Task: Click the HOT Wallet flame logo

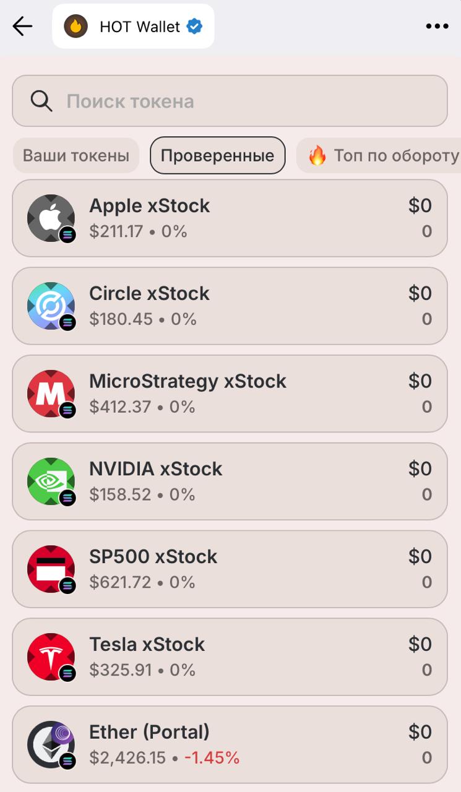Action: [76, 27]
